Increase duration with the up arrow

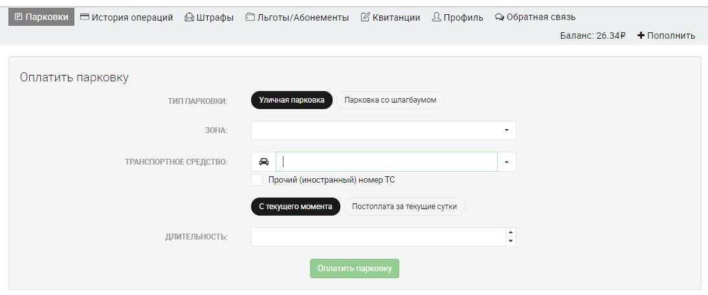pyautogui.click(x=511, y=232)
